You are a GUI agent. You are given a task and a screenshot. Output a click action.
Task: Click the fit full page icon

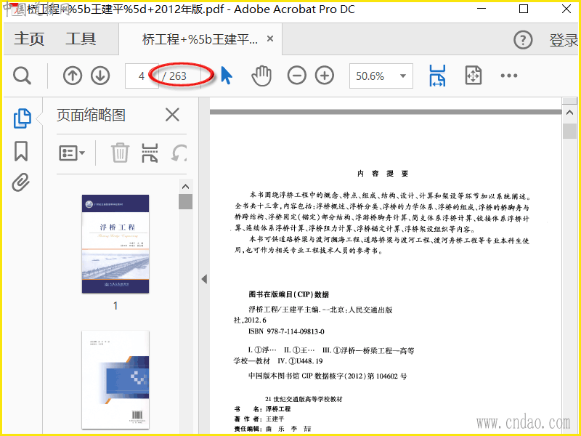[474, 76]
